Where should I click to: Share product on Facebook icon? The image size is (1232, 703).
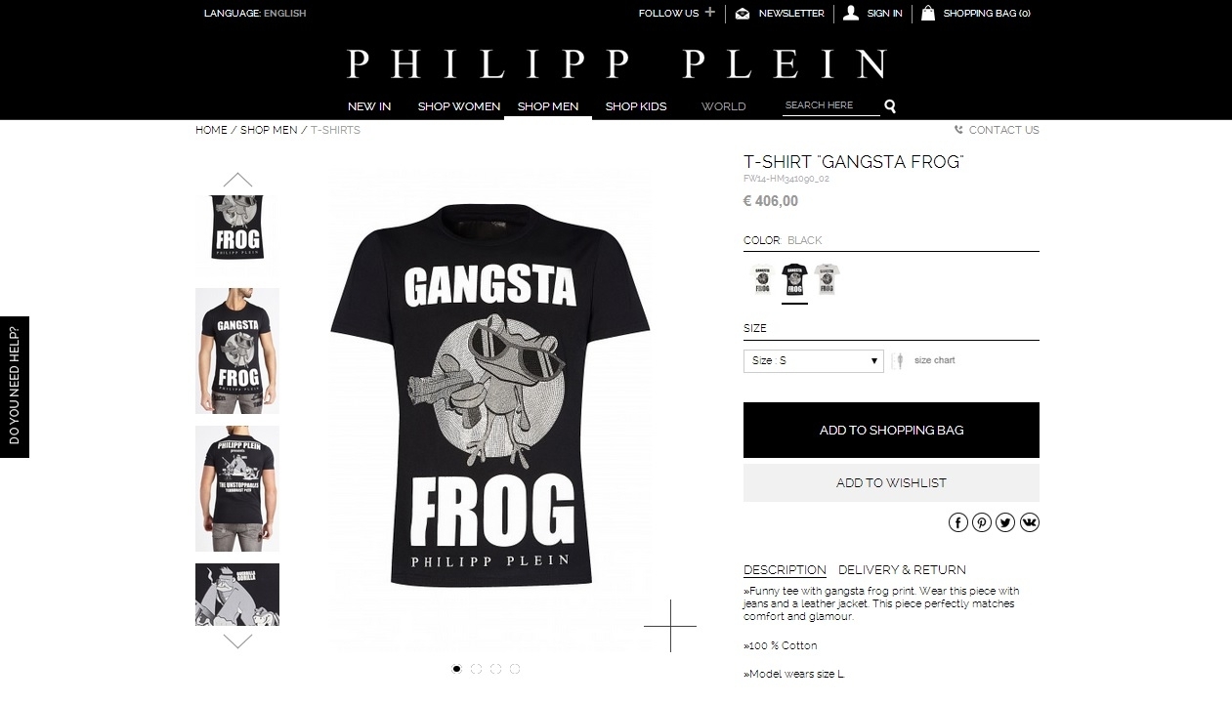(958, 522)
